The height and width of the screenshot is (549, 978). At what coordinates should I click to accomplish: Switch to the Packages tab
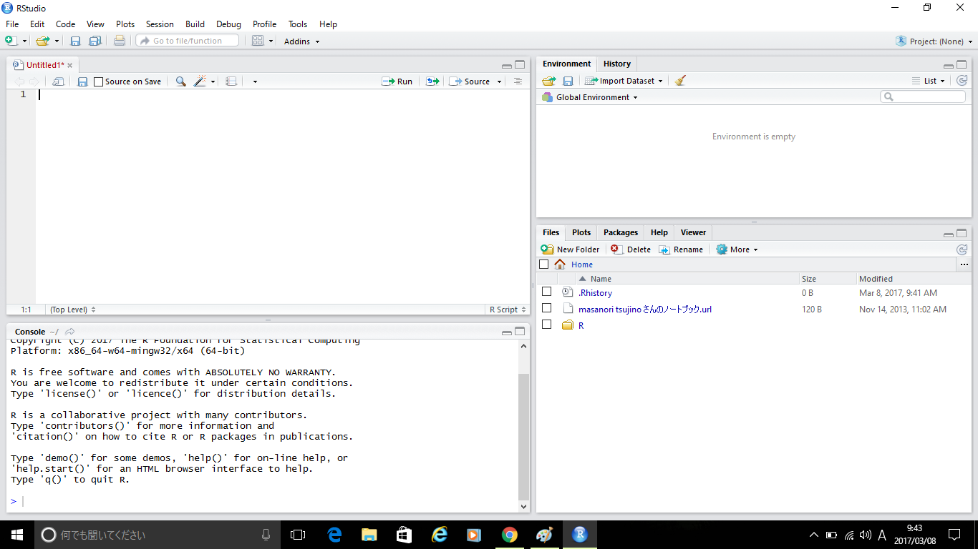tap(621, 232)
